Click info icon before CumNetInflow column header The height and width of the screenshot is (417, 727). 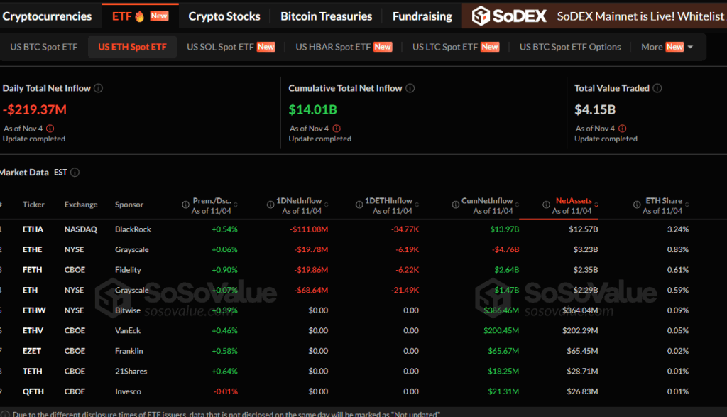455,205
